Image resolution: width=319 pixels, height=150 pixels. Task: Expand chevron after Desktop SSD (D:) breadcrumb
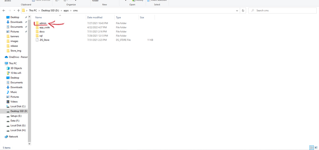[x=61, y=11]
